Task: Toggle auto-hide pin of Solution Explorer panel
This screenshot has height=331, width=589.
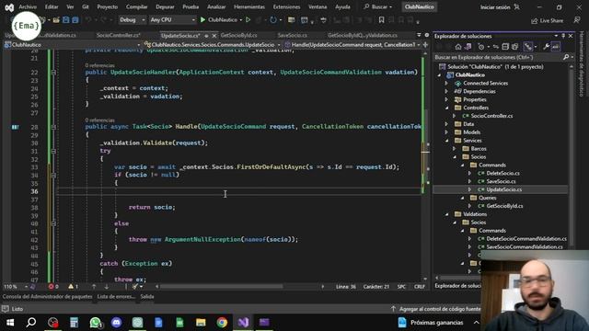Action: 563,36
